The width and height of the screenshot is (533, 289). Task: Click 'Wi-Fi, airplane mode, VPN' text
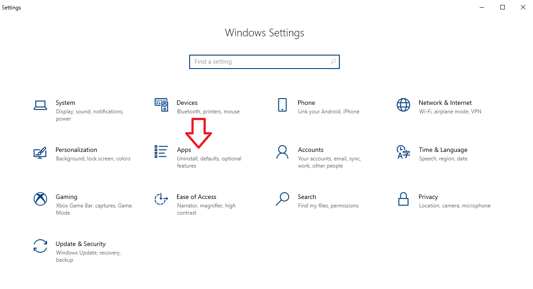(450, 112)
